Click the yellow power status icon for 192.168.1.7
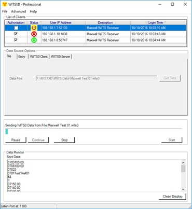Image resolution: width=192 pixels, height=209 pixels. [34, 28]
